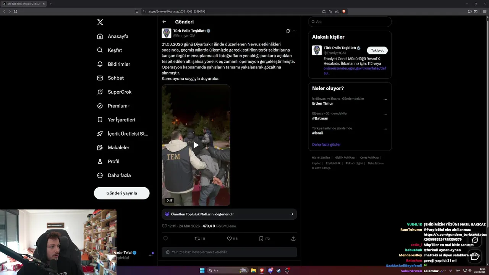Click the Brave shields icon
The image size is (489, 275).
point(344,11)
